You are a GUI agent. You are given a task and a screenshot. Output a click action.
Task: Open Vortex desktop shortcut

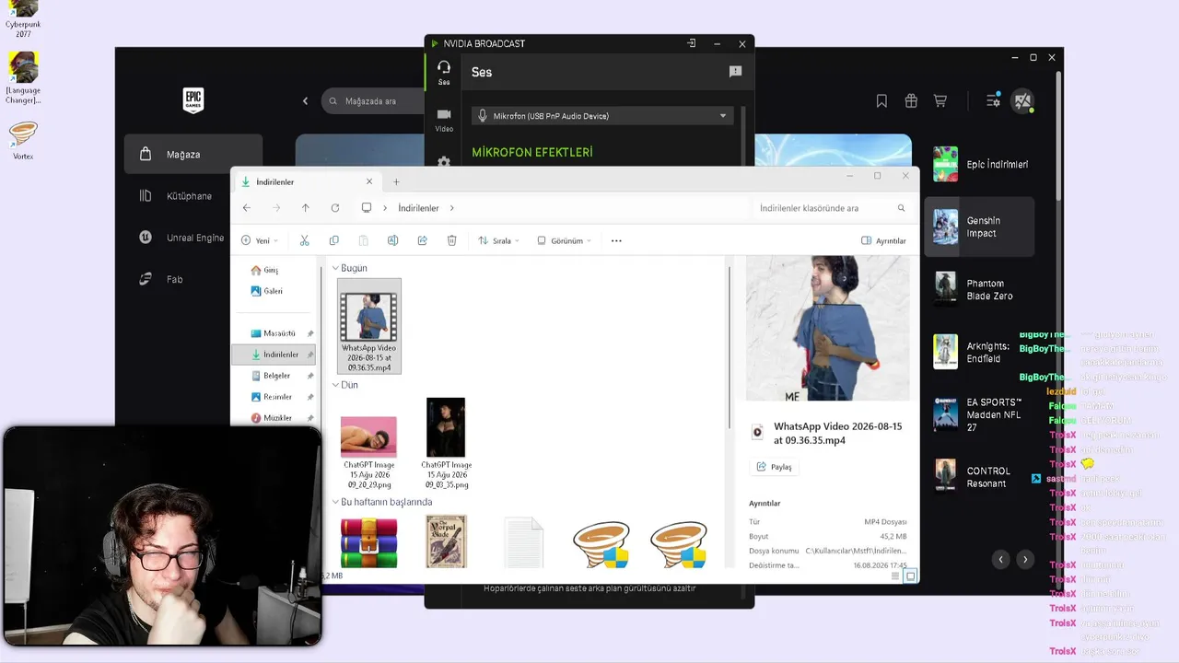pyautogui.click(x=23, y=140)
